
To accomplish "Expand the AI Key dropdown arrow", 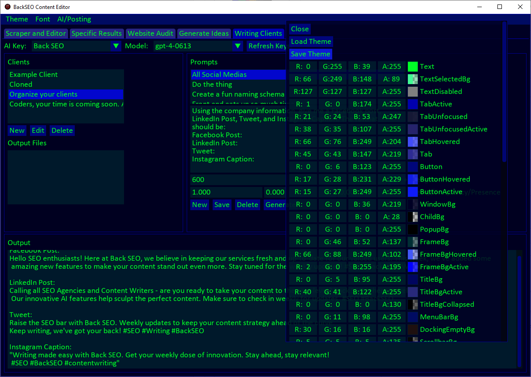I will pyautogui.click(x=116, y=46).
